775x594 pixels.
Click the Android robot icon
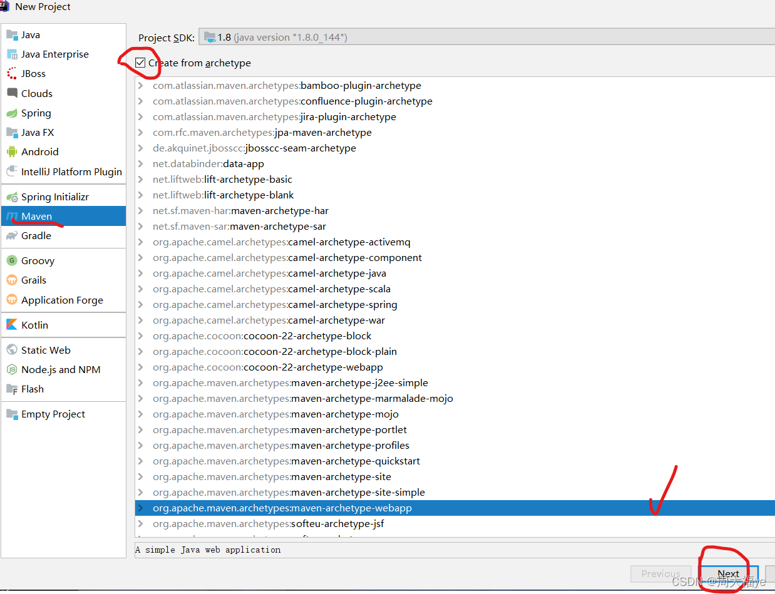click(x=12, y=152)
